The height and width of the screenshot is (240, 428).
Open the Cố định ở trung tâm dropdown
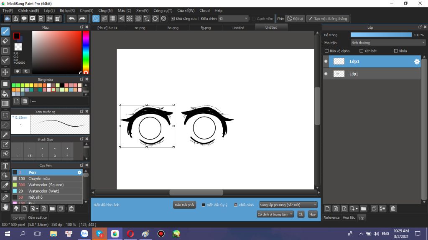click(275, 215)
